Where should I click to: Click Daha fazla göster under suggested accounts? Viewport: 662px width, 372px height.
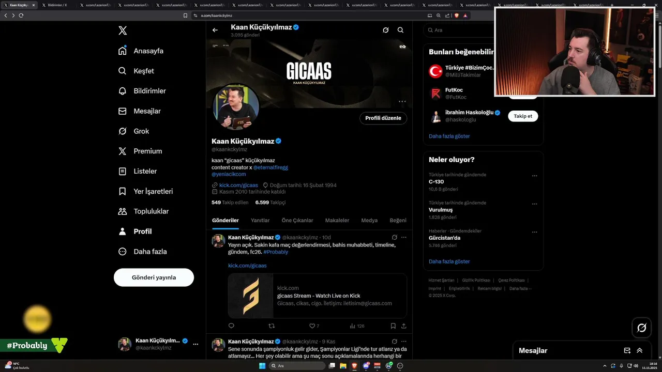tap(449, 136)
